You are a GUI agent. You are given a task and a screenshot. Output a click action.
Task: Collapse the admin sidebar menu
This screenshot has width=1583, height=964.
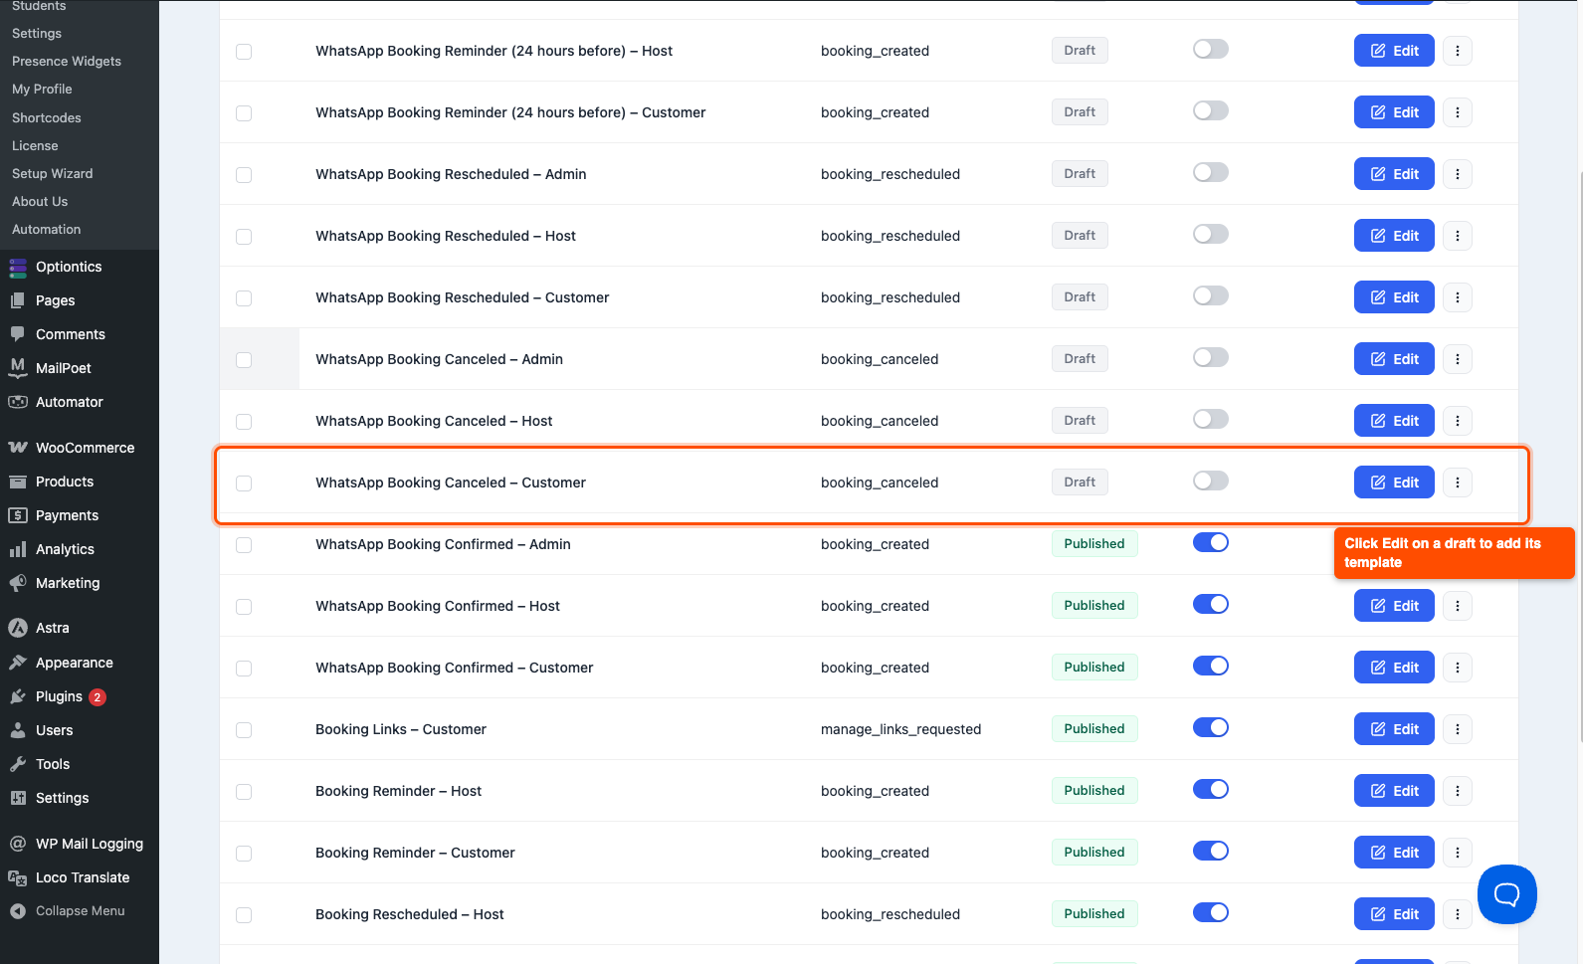[x=68, y=911]
